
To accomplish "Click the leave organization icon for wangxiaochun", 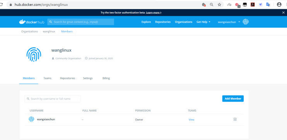I will (235, 119).
